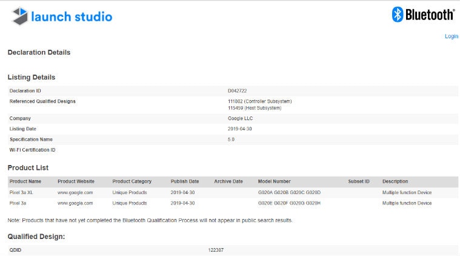Click the Product Category column header
This screenshot has width=460, height=256.
(x=132, y=181)
